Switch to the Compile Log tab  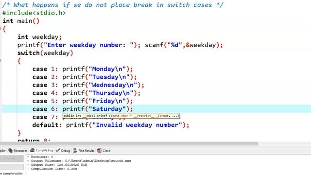pyautogui.click(x=41, y=150)
